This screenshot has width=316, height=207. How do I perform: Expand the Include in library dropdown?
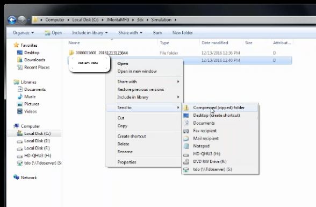90,33
